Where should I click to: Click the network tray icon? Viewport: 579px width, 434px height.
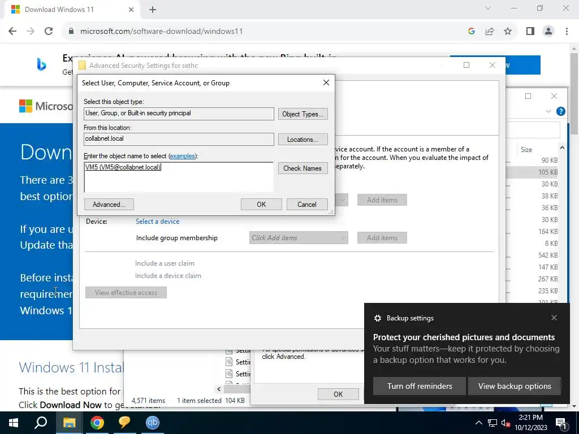point(492,423)
